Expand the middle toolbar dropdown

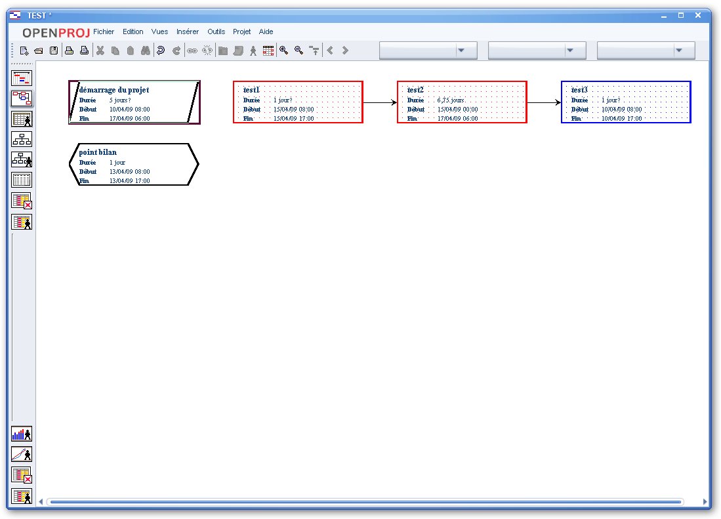pyautogui.click(x=570, y=51)
